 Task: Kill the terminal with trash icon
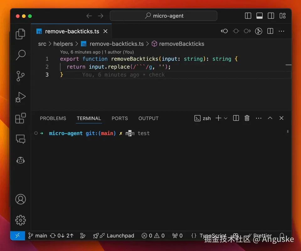pyautogui.click(x=247, y=118)
